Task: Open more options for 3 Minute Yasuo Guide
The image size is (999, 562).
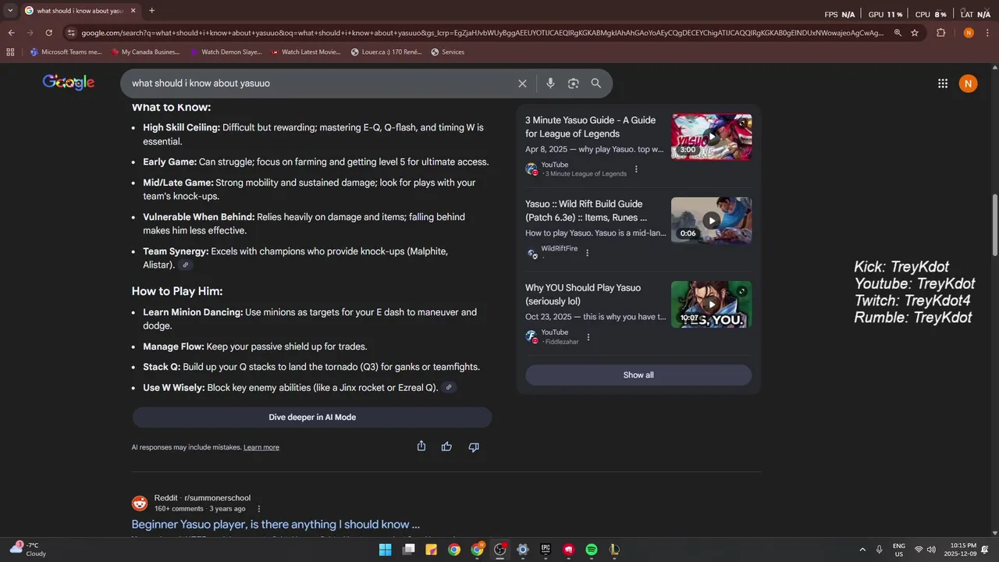Action: 636,169
